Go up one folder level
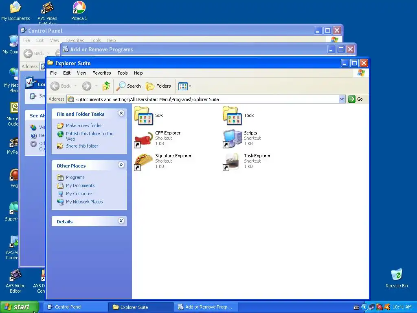Screen dimensions: 417x313 click(106, 86)
